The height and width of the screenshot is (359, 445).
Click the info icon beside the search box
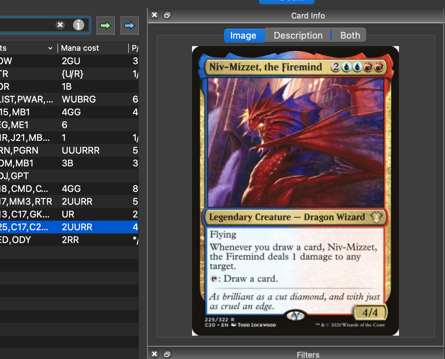pos(79,25)
